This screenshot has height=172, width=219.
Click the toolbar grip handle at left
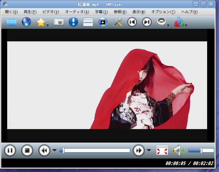pos(3,22)
